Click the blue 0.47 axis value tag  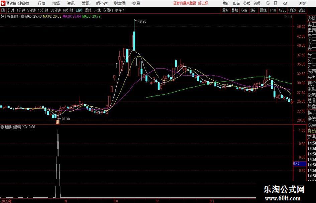(x=300, y=164)
